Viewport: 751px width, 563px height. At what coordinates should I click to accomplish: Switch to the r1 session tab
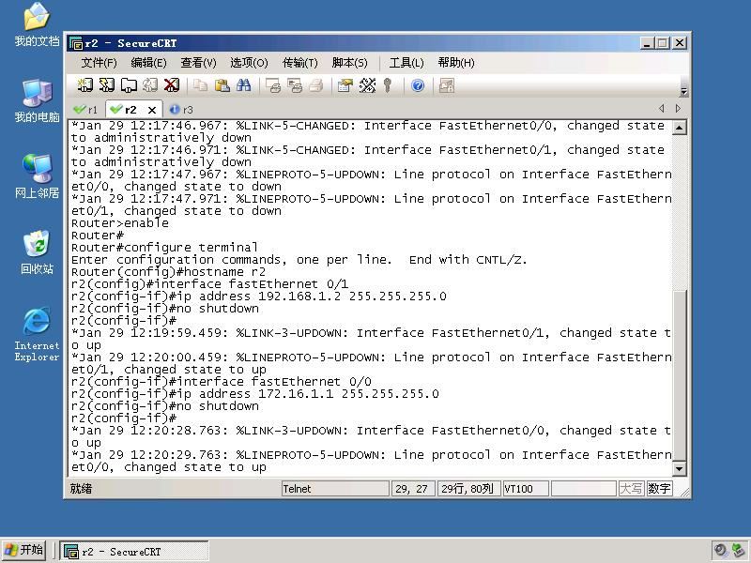click(85, 110)
